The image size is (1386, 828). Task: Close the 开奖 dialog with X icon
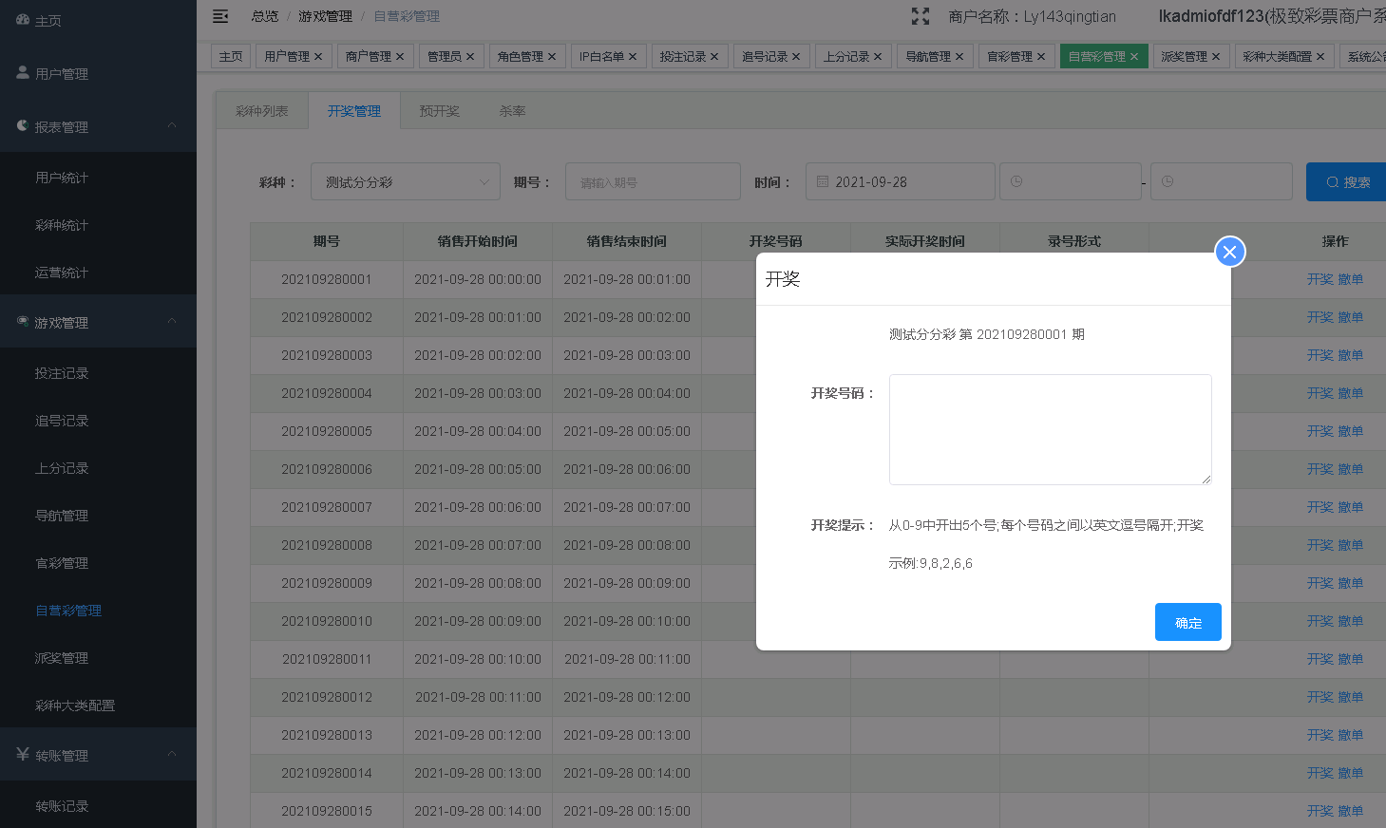[1229, 252]
